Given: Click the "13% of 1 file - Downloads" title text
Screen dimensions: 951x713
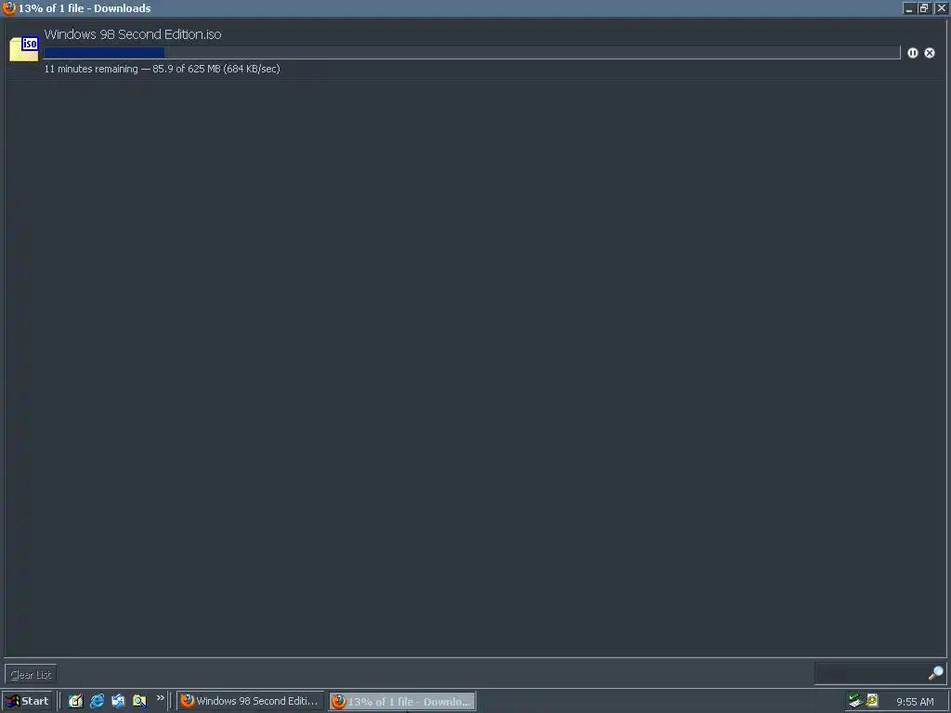Looking at the screenshot, I should (x=85, y=8).
